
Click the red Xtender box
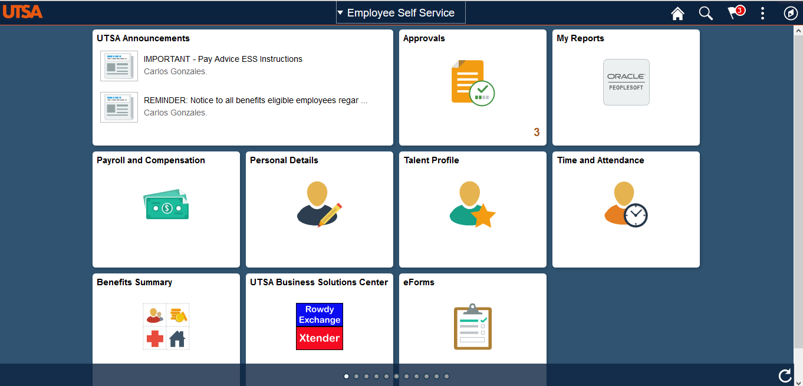coord(320,338)
